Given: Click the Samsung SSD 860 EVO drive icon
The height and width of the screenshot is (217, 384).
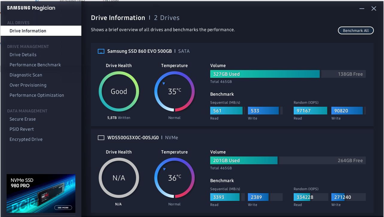Looking at the screenshot, I should click(101, 51).
